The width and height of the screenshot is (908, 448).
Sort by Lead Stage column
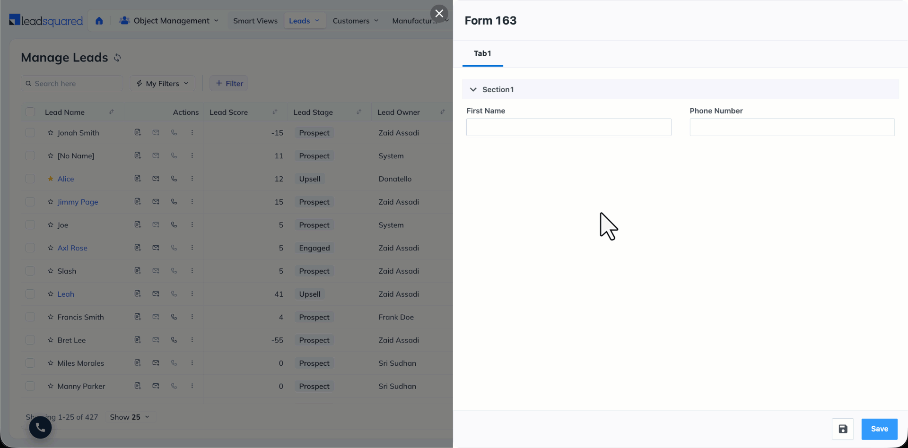coord(359,112)
